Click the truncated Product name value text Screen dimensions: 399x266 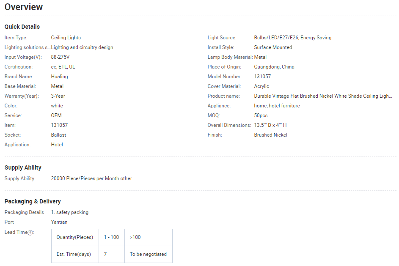tap(323, 96)
